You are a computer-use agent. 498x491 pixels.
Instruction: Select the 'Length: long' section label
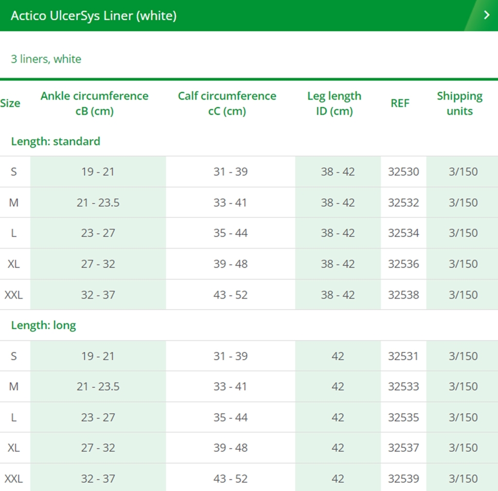tap(43, 325)
